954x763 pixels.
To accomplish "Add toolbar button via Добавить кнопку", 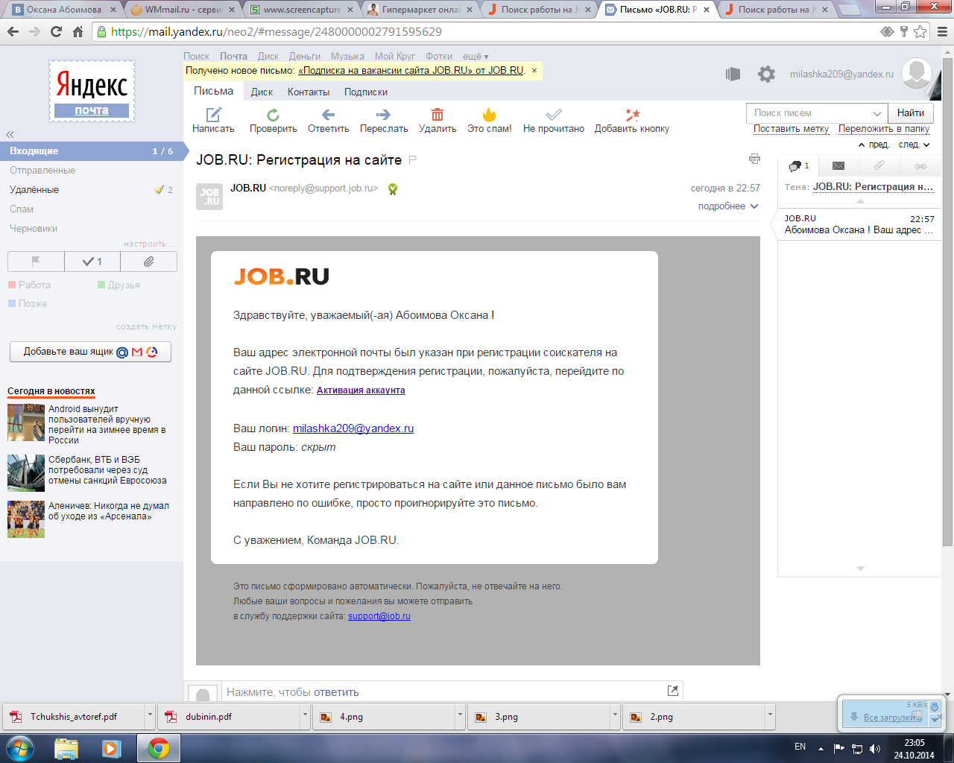I will coord(632,120).
